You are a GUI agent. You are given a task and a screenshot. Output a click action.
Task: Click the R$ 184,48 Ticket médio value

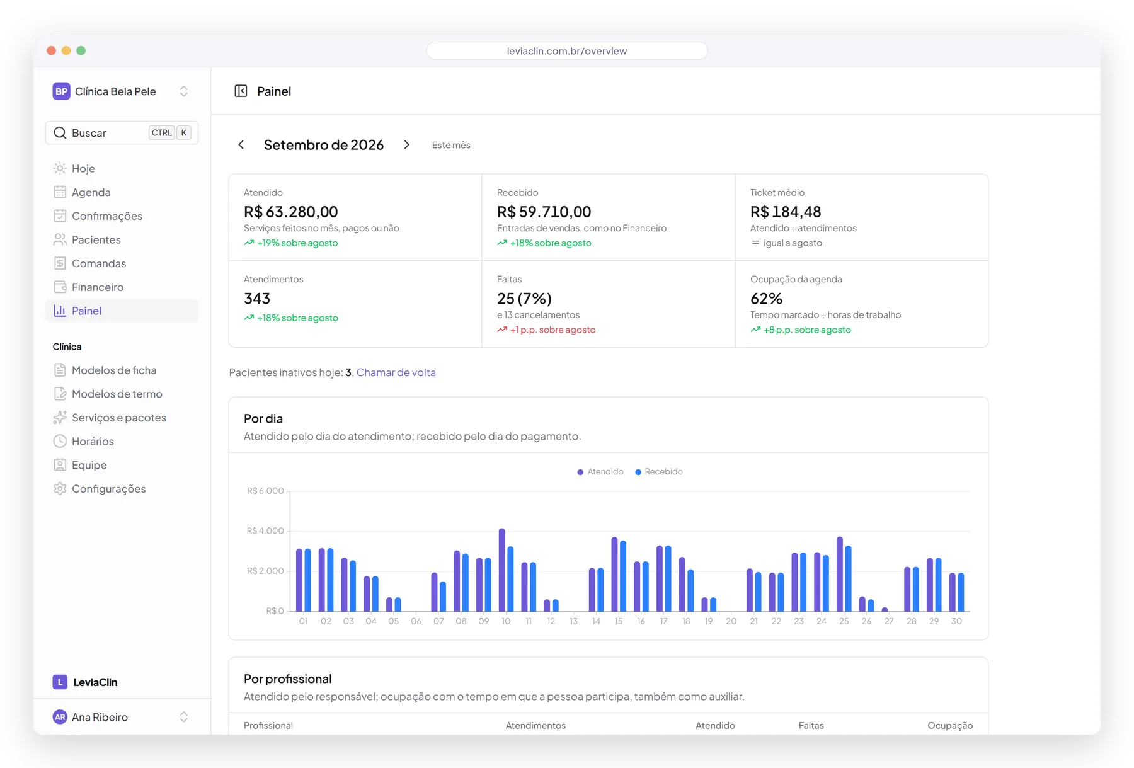786,212
